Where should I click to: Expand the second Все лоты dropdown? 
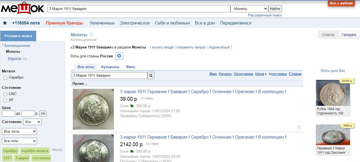pos(19,141)
